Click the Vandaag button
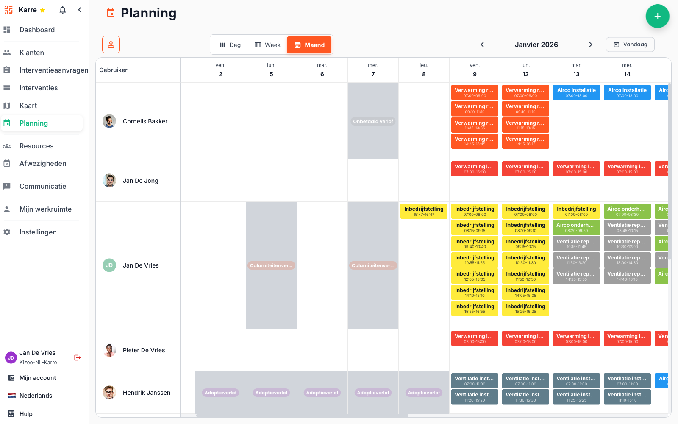This screenshot has width=678, height=424. click(x=630, y=45)
